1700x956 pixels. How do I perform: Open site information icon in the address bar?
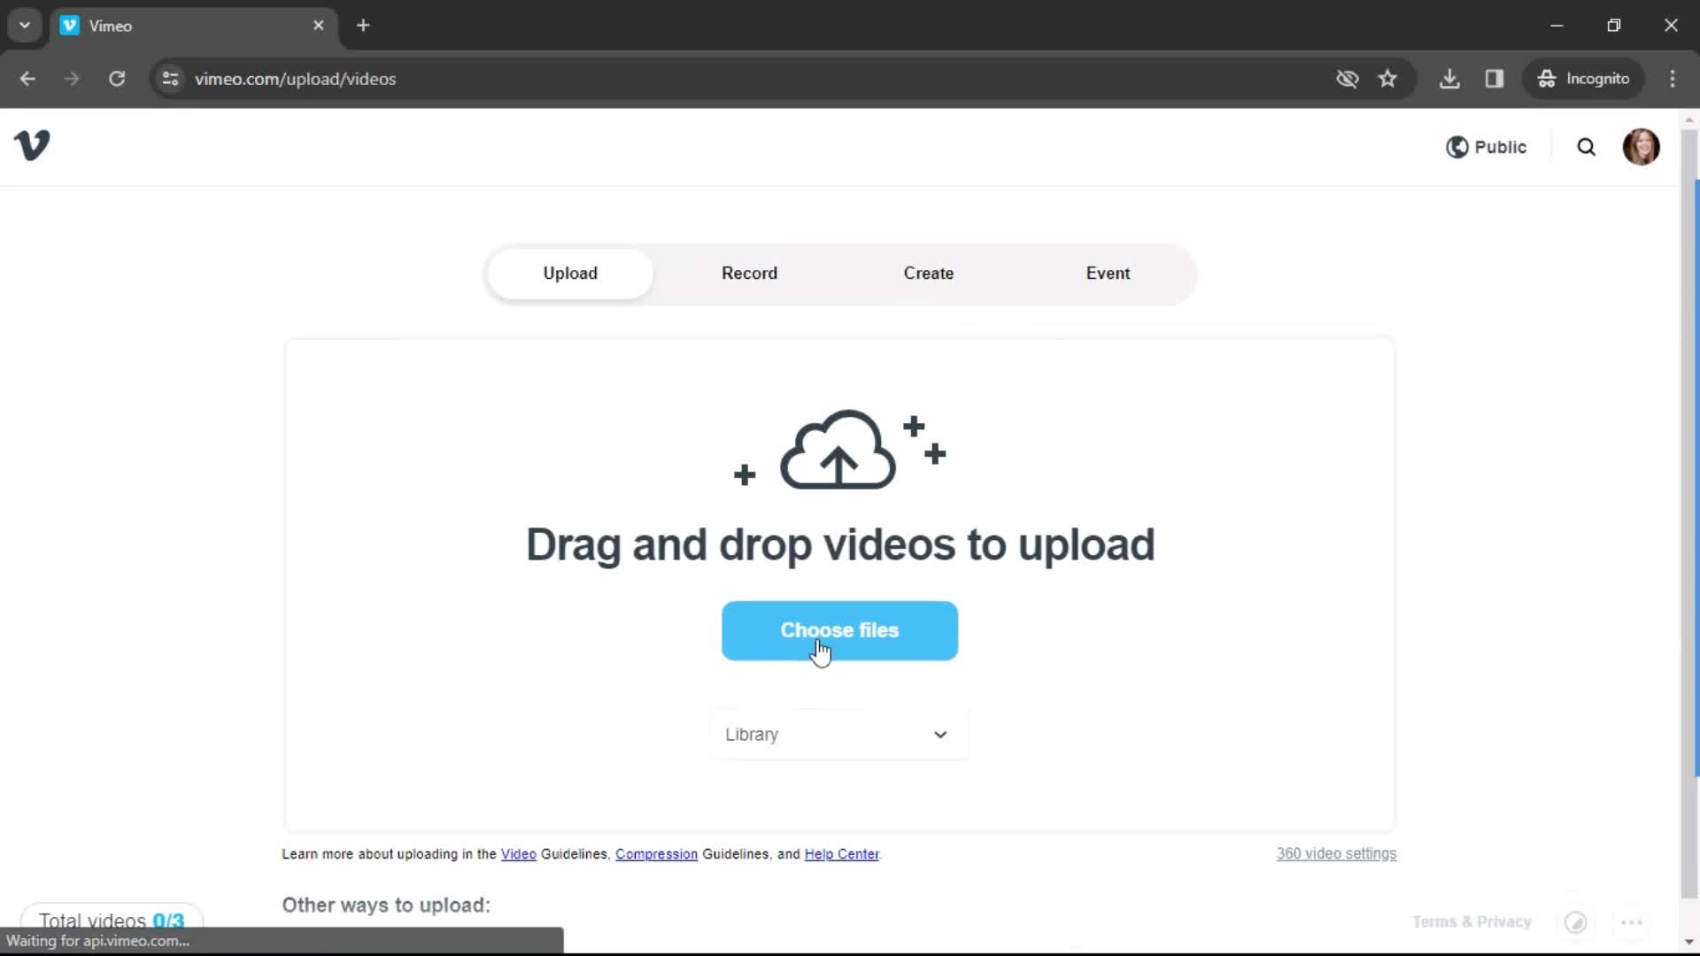pos(171,79)
